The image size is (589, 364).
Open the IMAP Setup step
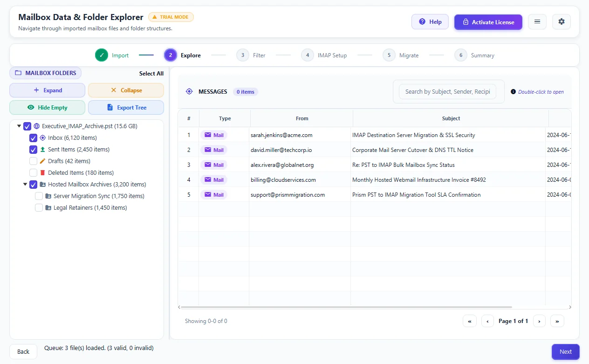324,55
